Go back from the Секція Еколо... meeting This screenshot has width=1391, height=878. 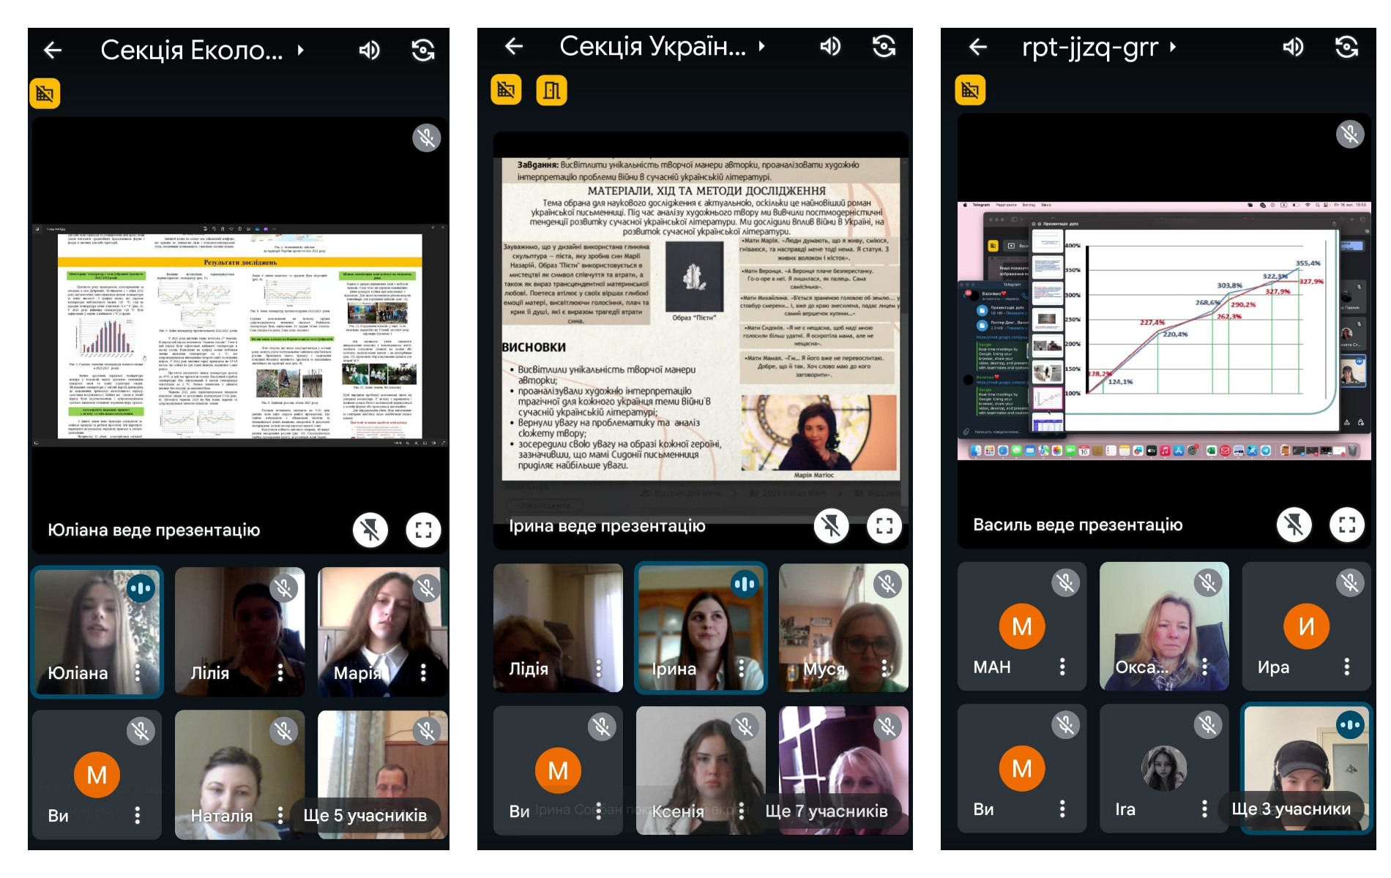click(53, 50)
